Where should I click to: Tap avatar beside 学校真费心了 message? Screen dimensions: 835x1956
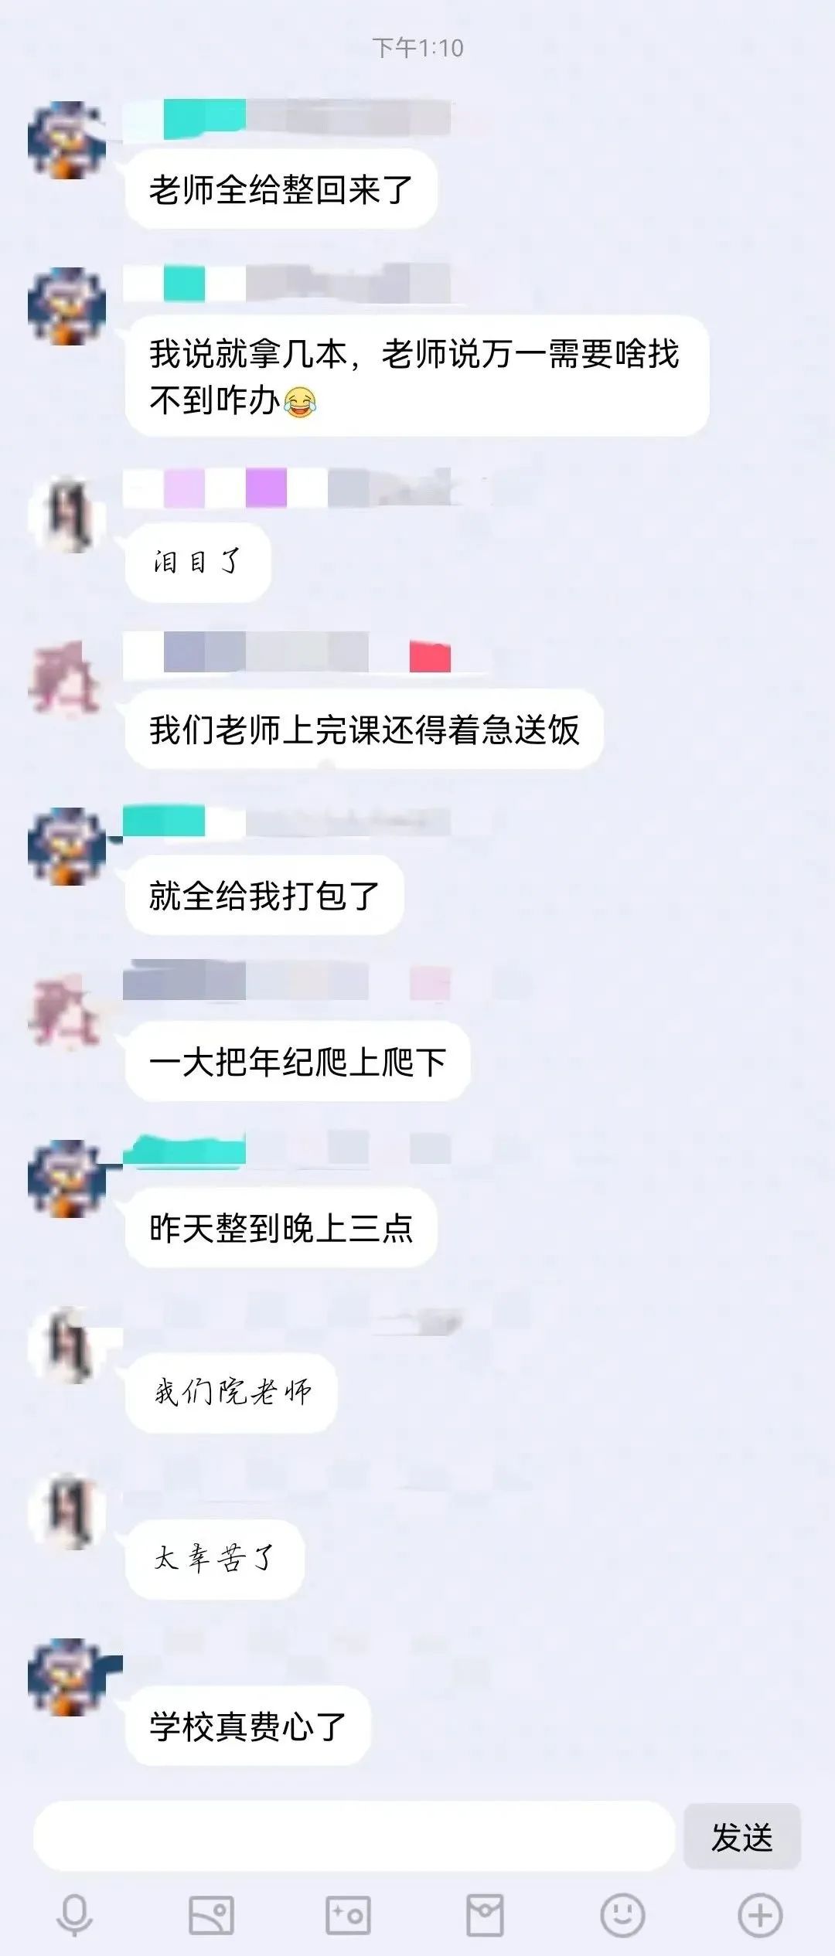point(67,1677)
